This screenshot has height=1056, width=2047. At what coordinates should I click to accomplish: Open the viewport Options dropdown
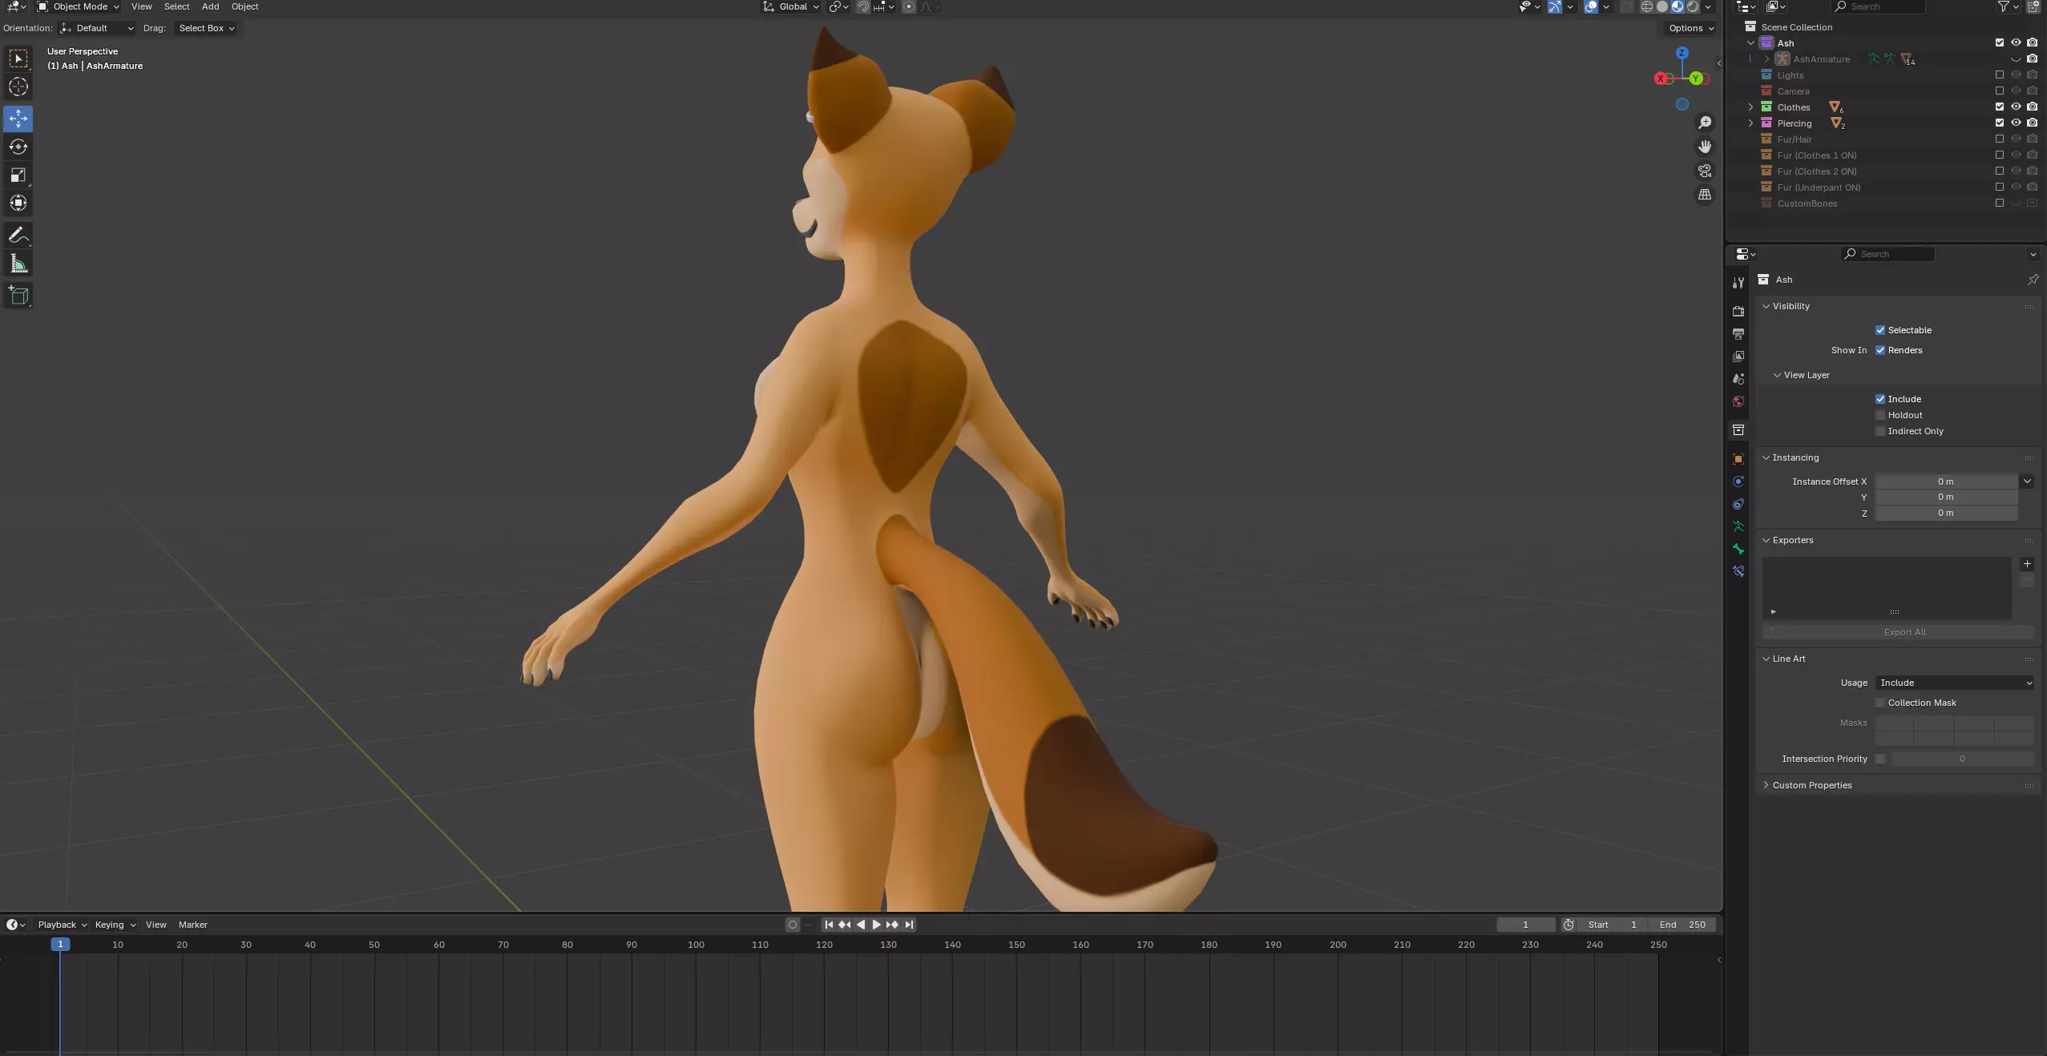1690,28
